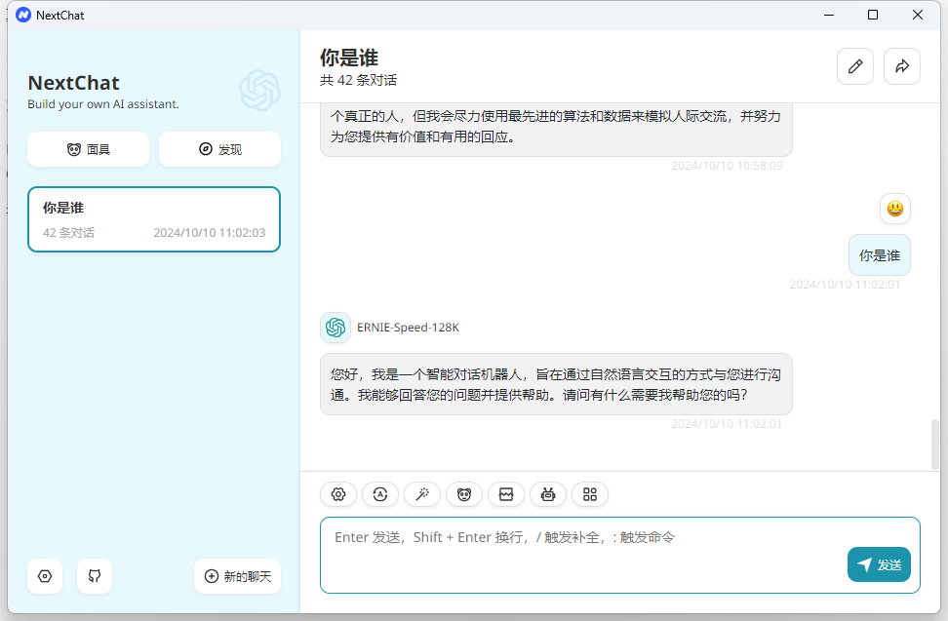Click the auto theme icon in toolbar
948x621 pixels.
coord(380,494)
